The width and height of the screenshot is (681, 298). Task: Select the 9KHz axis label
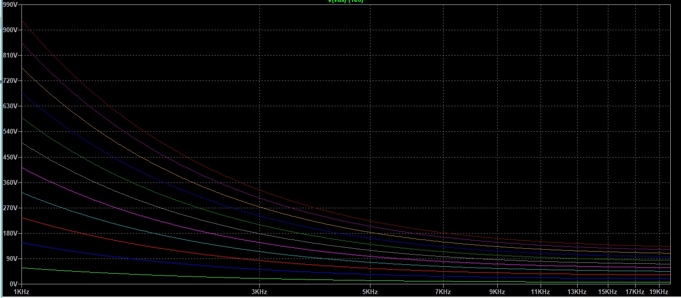point(497,292)
